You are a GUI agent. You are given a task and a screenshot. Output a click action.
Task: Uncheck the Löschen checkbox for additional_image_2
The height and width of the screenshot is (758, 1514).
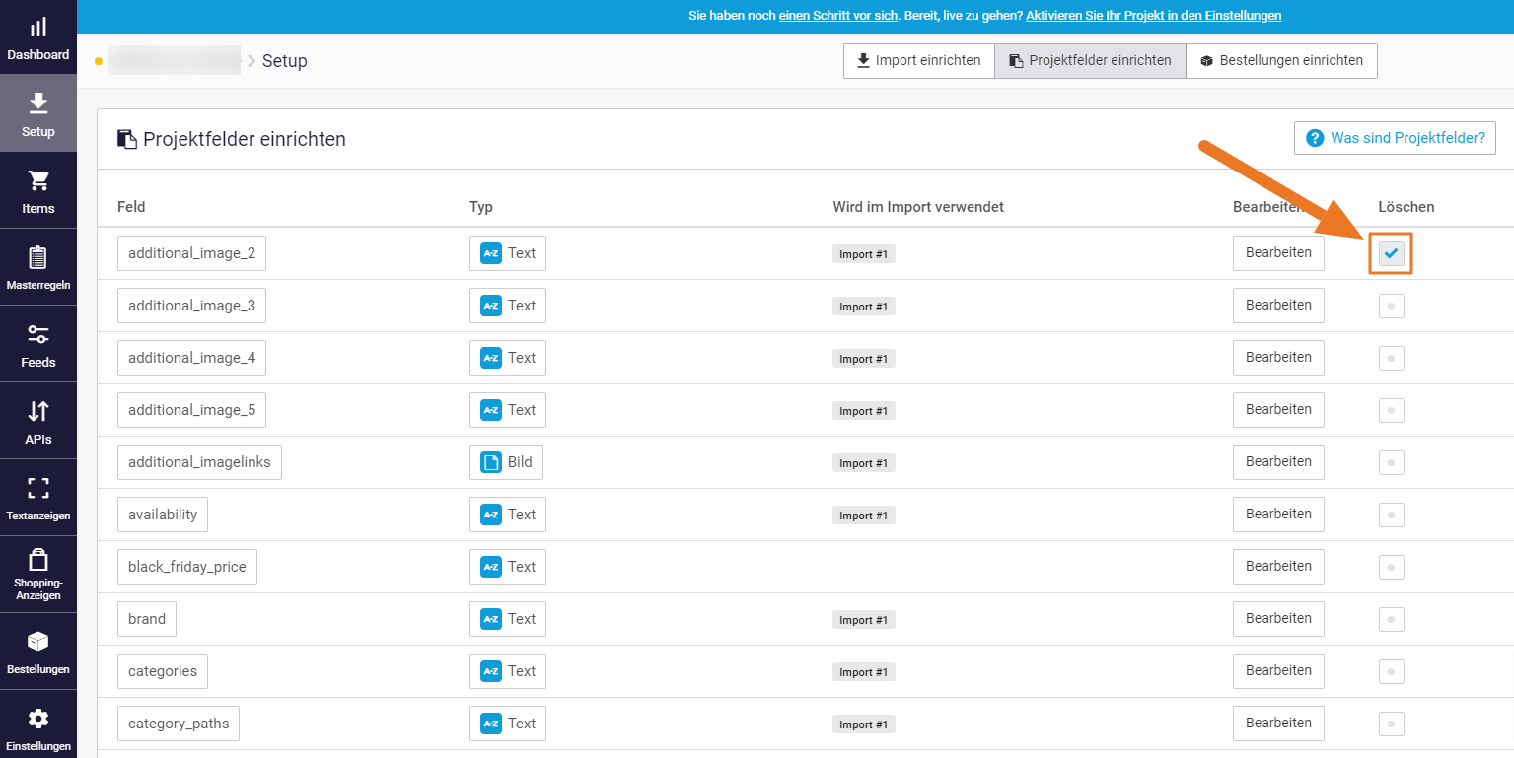click(x=1391, y=253)
